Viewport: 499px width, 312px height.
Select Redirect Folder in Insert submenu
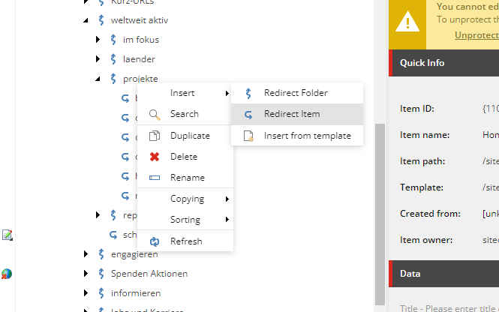pyautogui.click(x=297, y=93)
